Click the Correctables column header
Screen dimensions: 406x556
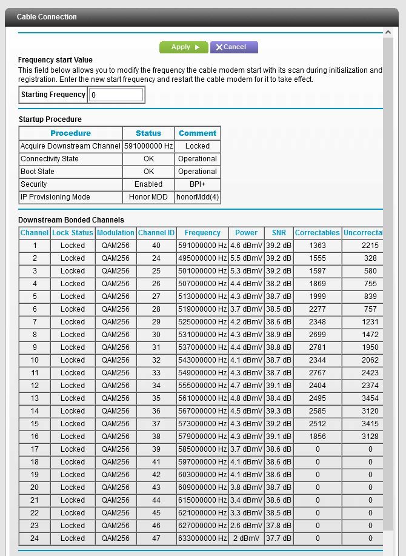[x=317, y=233]
